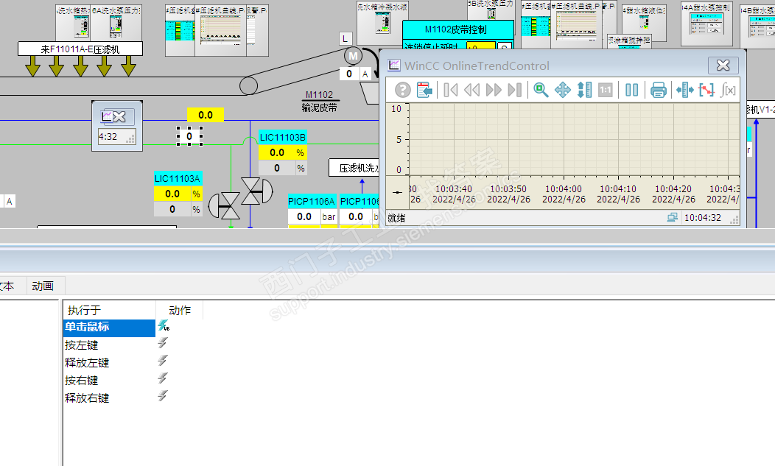This screenshot has width=775, height=466.
Task: Jump to first data record in trend
Action: tap(450, 90)
